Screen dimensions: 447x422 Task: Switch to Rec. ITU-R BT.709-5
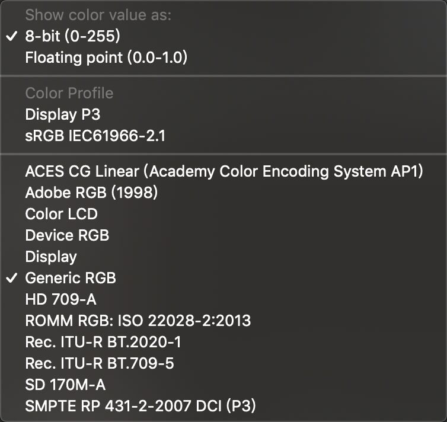coord(100,363)
